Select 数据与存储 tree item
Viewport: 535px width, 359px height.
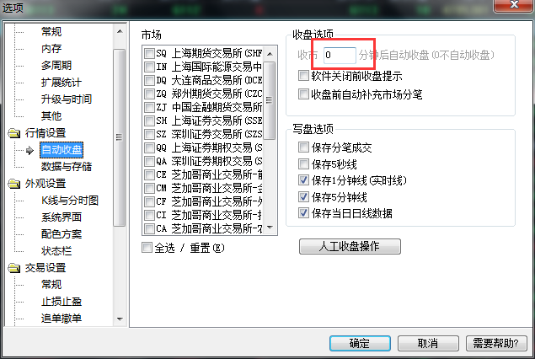click(67, 167)
